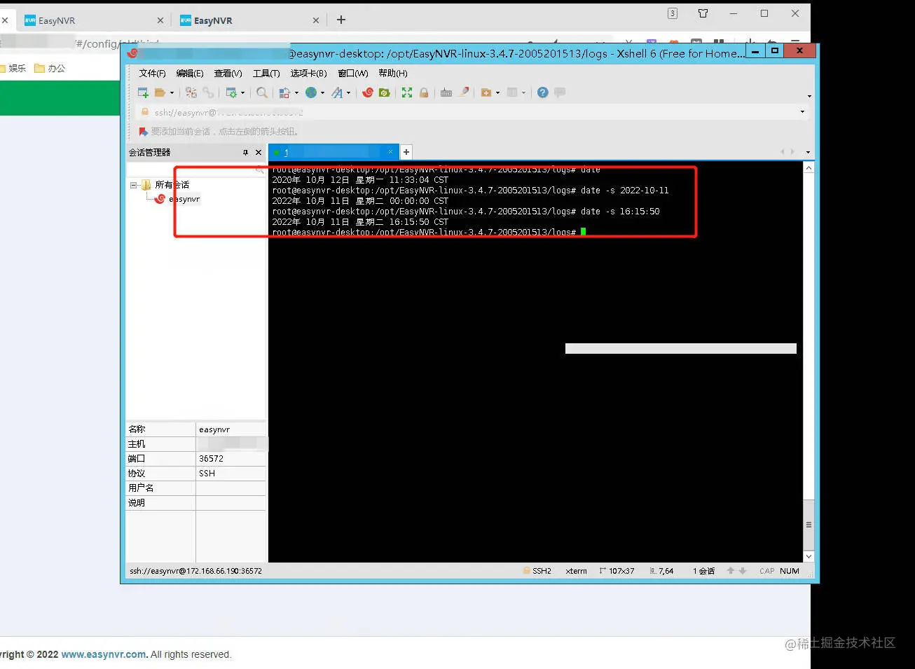This screenshot has width=915, height=669.
Task: Open the 编辑(E) menu
Action: 190,73
